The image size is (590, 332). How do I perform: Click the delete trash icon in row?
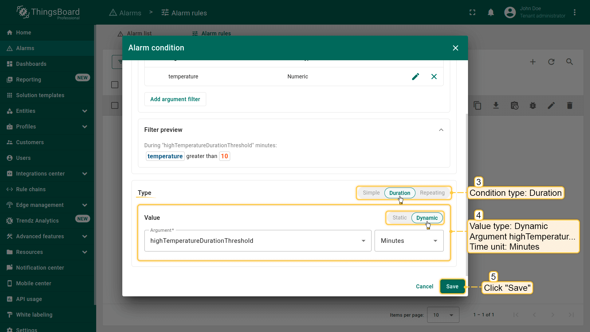569,106
